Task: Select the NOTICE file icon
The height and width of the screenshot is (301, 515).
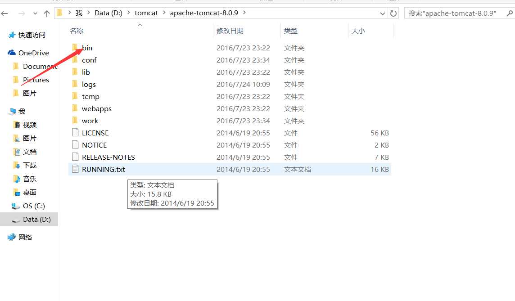Action: (x=75, y=145)
